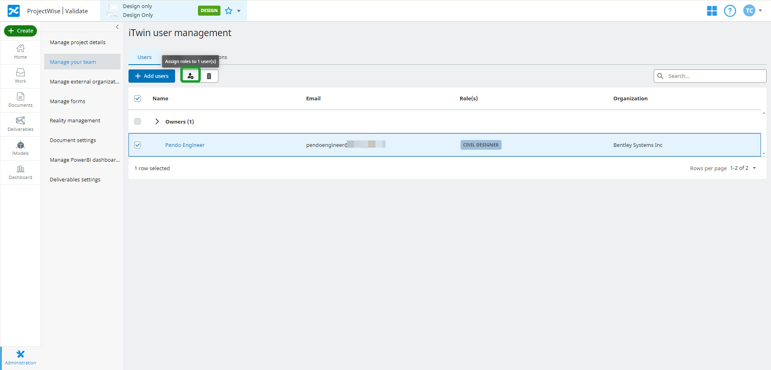Viewport: 771px width, 370px height.
Task: Open the Rows per page dropdown
Action: (x=743, y=168)
